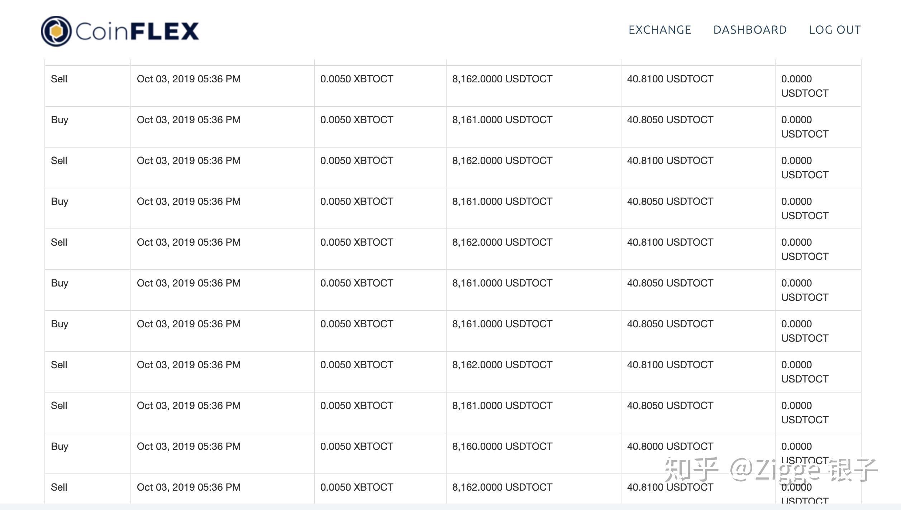Click the CoinFLEX wordmark text
This screenshot has width=901, height=510.
pyautogui.click(x=137, y=31)
